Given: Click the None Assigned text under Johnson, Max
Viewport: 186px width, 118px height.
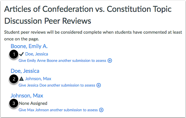Looking at the screenshot, I should click(x=33, y=103).
